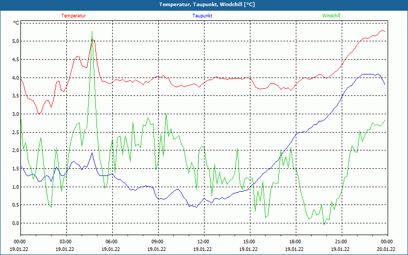This screenshot has width=408, height=255.
Task: Click the green Windchill peak above 5,0
Action: [x=92, y=32]
